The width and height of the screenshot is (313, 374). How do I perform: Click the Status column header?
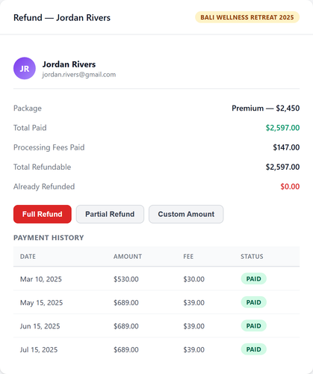pyautogui.click(x=252, y=257)
